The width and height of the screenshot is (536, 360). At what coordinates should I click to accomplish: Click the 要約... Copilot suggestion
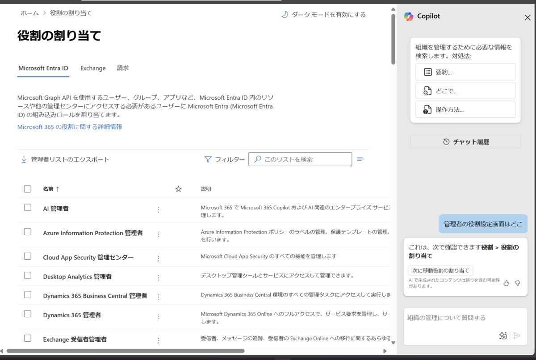pos(465,72)
